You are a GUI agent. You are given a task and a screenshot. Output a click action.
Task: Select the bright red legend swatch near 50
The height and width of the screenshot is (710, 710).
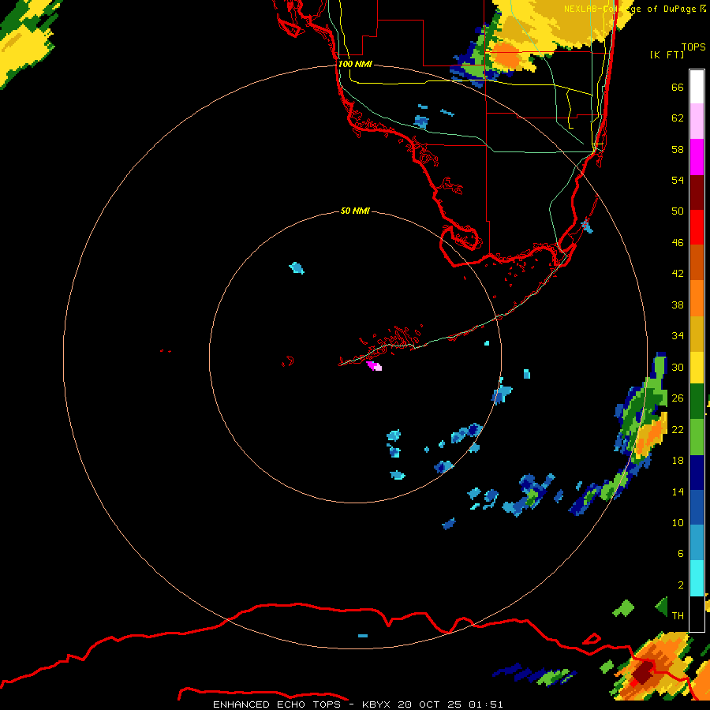(x=697, y=227)
